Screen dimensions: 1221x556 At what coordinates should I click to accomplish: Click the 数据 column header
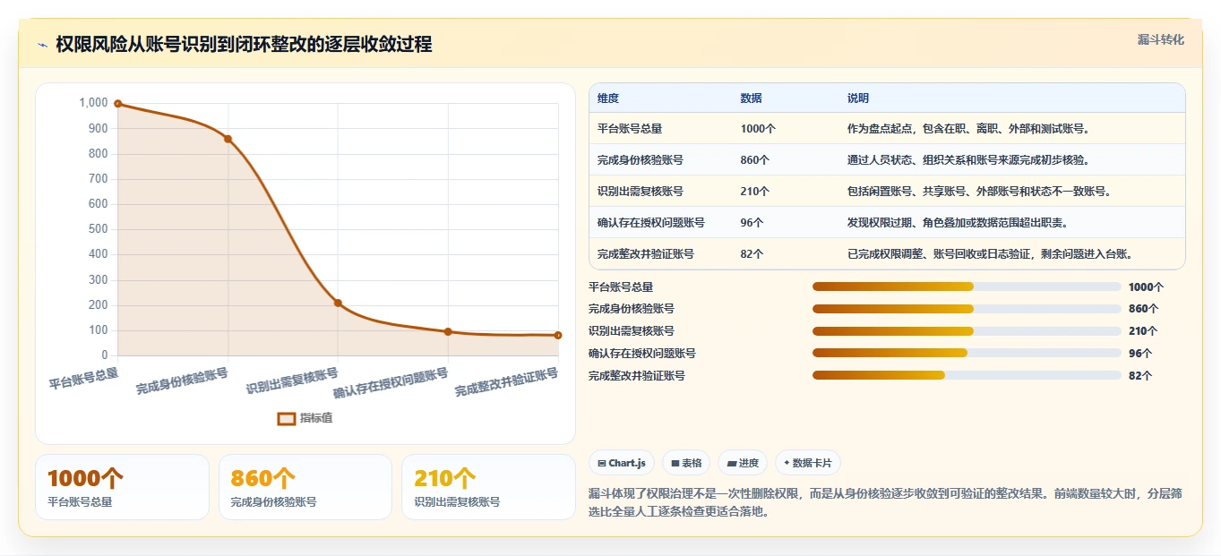point(752,98)
